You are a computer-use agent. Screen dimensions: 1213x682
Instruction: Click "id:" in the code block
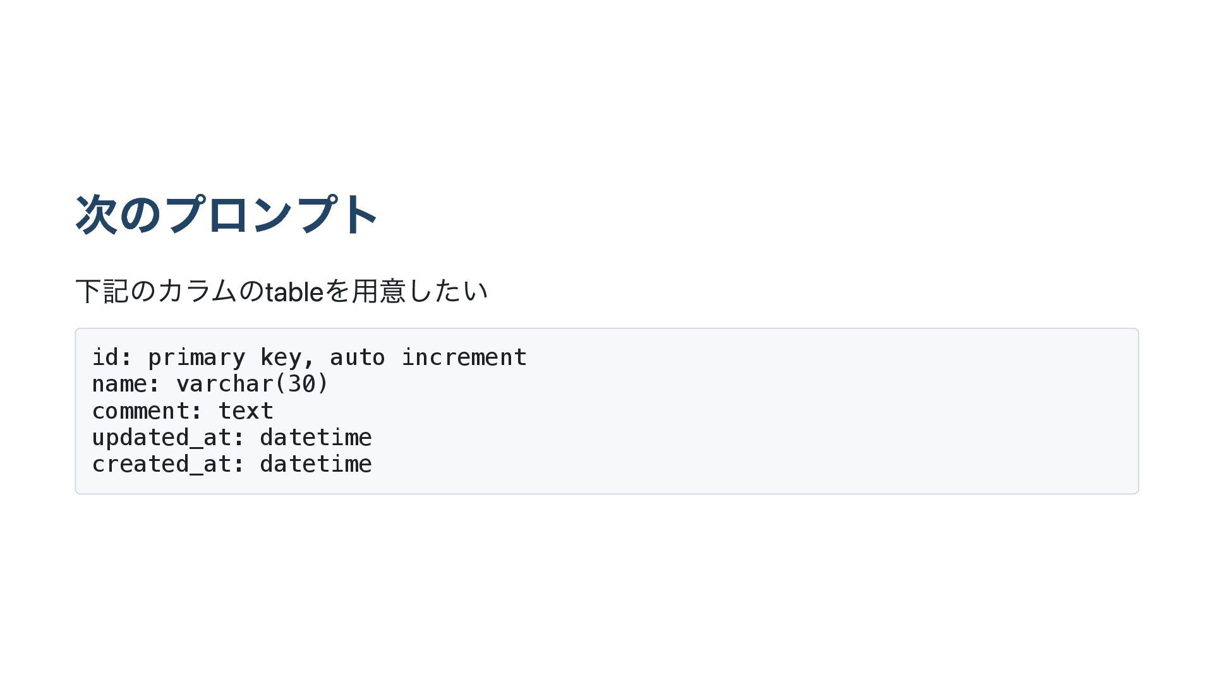(112, 357)
